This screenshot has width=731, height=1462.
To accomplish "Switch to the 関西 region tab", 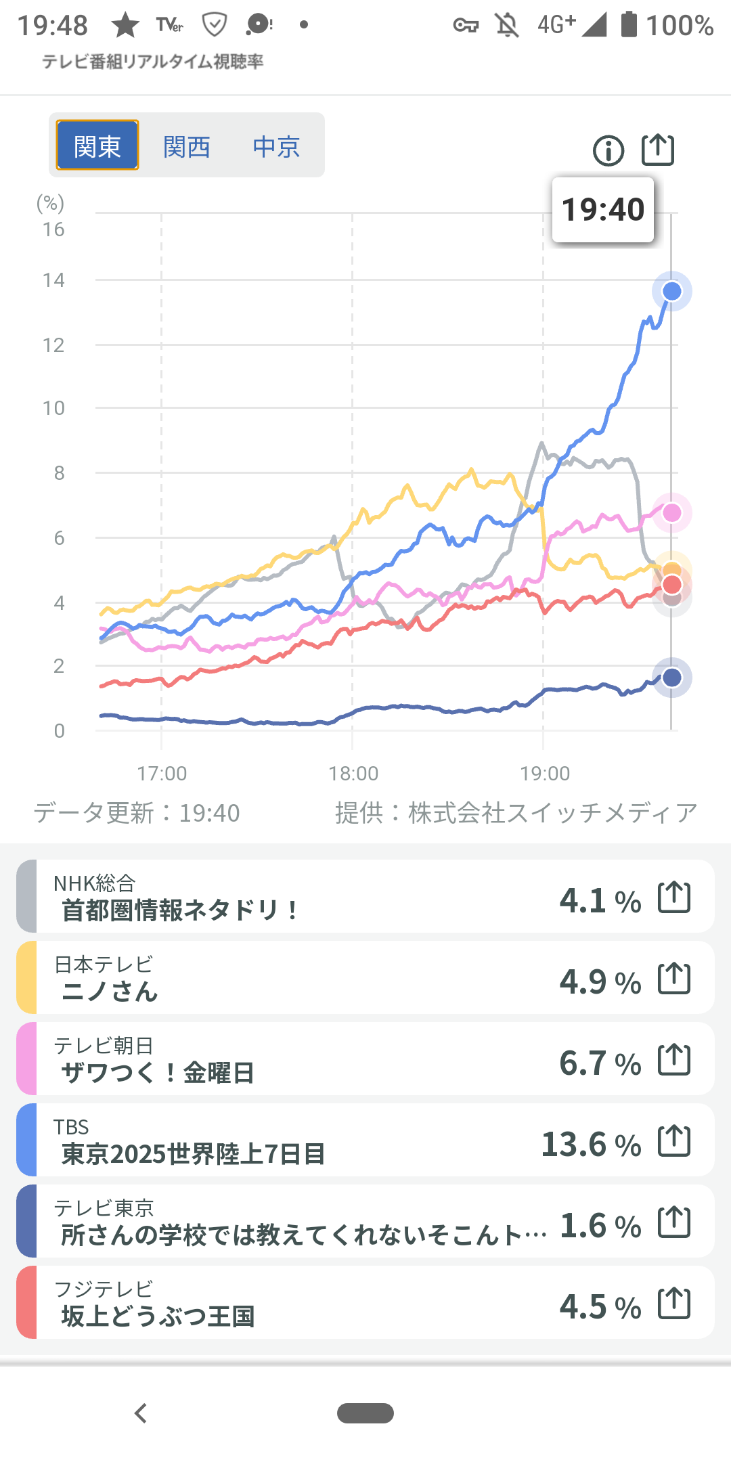I will (187, 146).
